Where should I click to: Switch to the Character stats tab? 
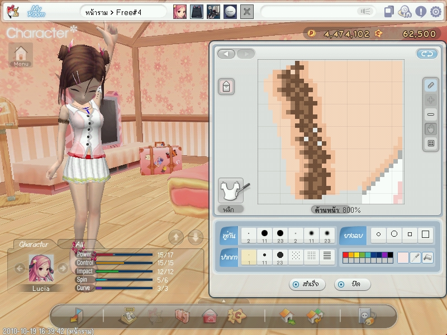click(34, 245)
